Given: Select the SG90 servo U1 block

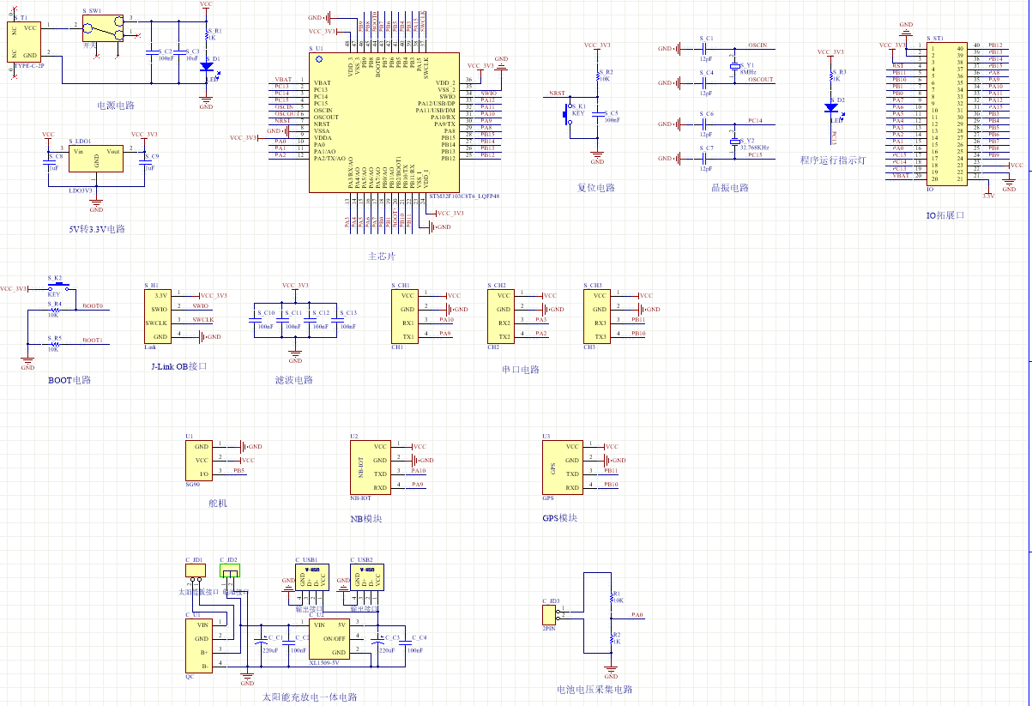Looking at the screenshot, I should pos(199,460).
